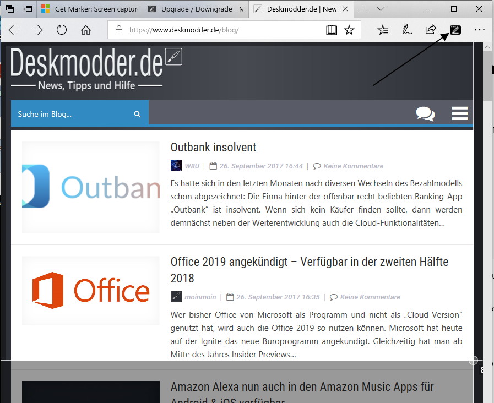Open author moinmoin profile link
Viewport: 494px width, 403px height.
[x=200, y=297]
